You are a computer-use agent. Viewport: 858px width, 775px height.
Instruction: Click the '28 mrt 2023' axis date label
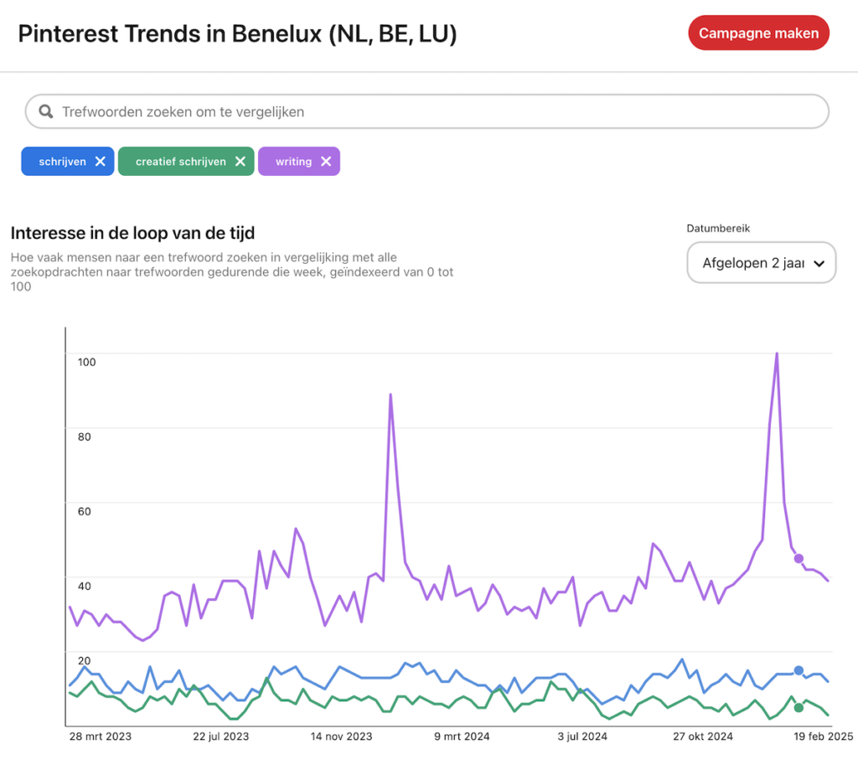100,736
